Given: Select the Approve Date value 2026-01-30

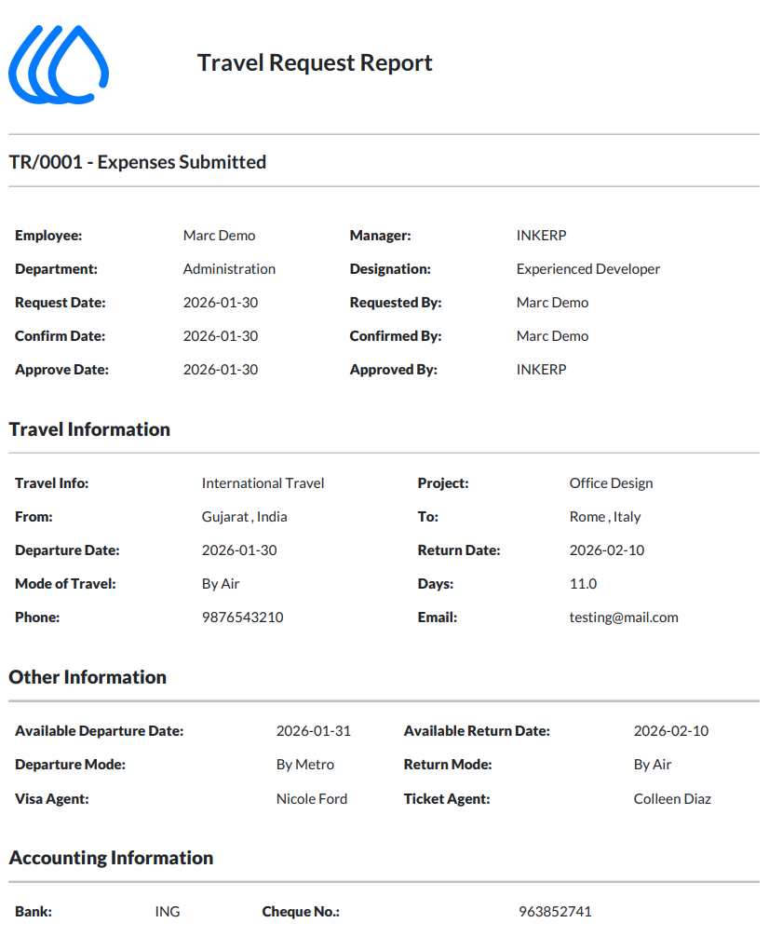Looking at the screenshot, I should tap(221, 370).
